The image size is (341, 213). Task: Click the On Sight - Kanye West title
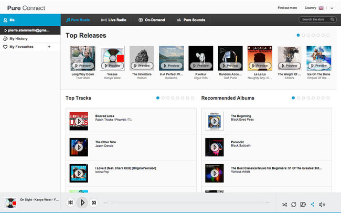(x=39, y=199)
